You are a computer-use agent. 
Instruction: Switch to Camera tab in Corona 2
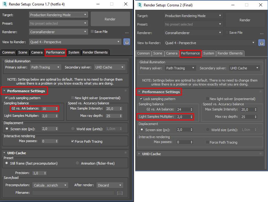(x=172, y=53)
